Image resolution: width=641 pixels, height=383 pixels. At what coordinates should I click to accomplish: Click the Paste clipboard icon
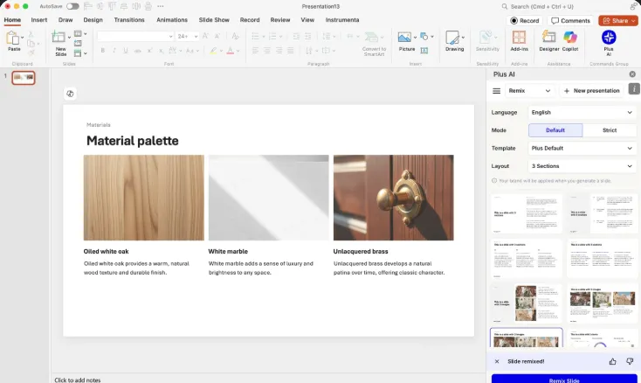pyautogui.click(x=12, y=38)
